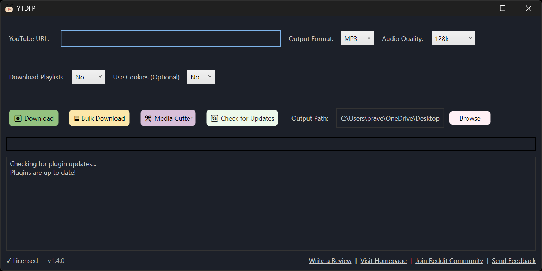
Task: Click the Output Path text field
Action: coord(390,118)
